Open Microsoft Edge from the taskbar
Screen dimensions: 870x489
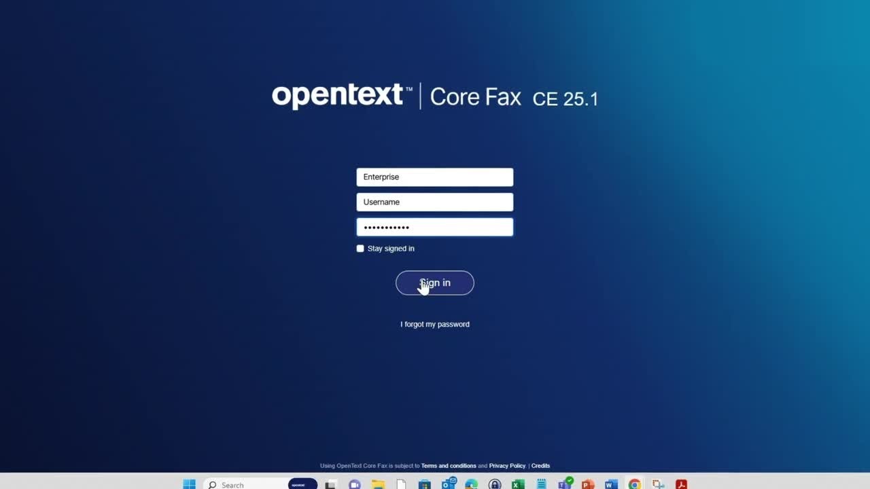click(472, 484)
